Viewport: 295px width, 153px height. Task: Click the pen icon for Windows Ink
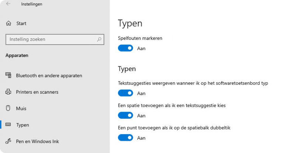(x=8, y=141)
